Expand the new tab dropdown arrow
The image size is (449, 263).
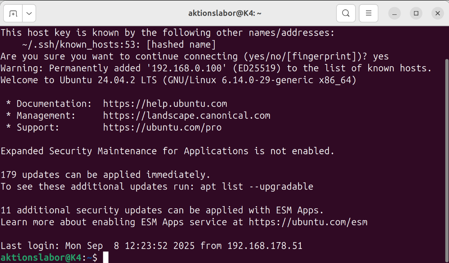click(x=29, y=14)
